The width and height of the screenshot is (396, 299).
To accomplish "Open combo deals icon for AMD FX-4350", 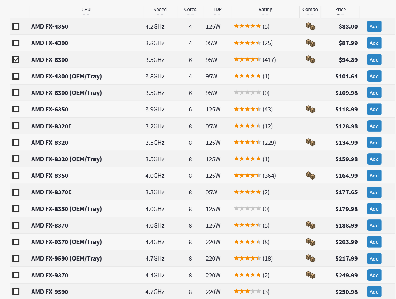I will point(310,26).
